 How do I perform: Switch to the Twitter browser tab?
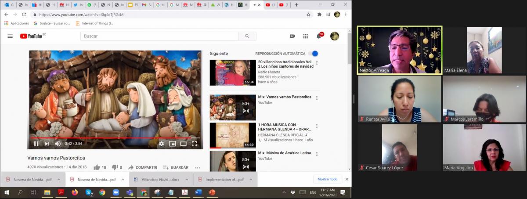78,5
